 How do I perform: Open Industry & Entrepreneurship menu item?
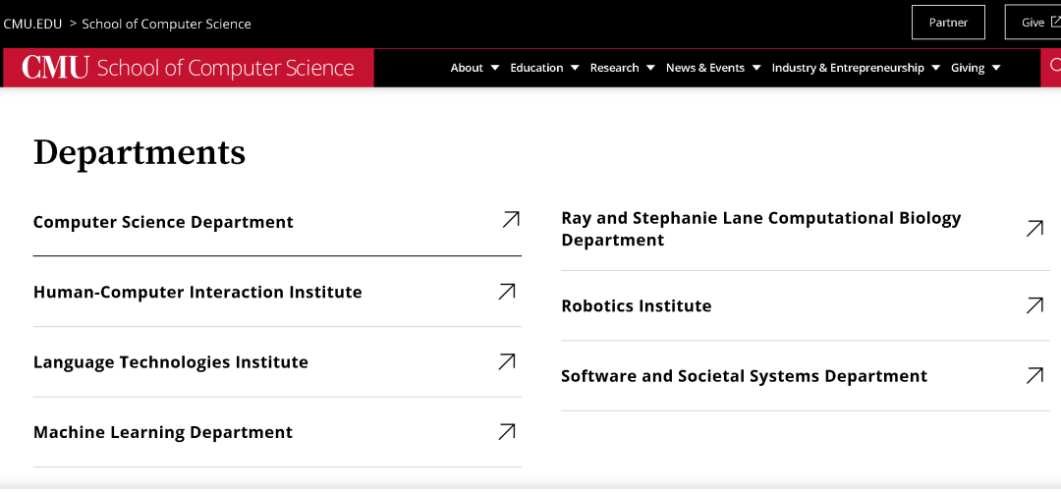pos(848,68)
